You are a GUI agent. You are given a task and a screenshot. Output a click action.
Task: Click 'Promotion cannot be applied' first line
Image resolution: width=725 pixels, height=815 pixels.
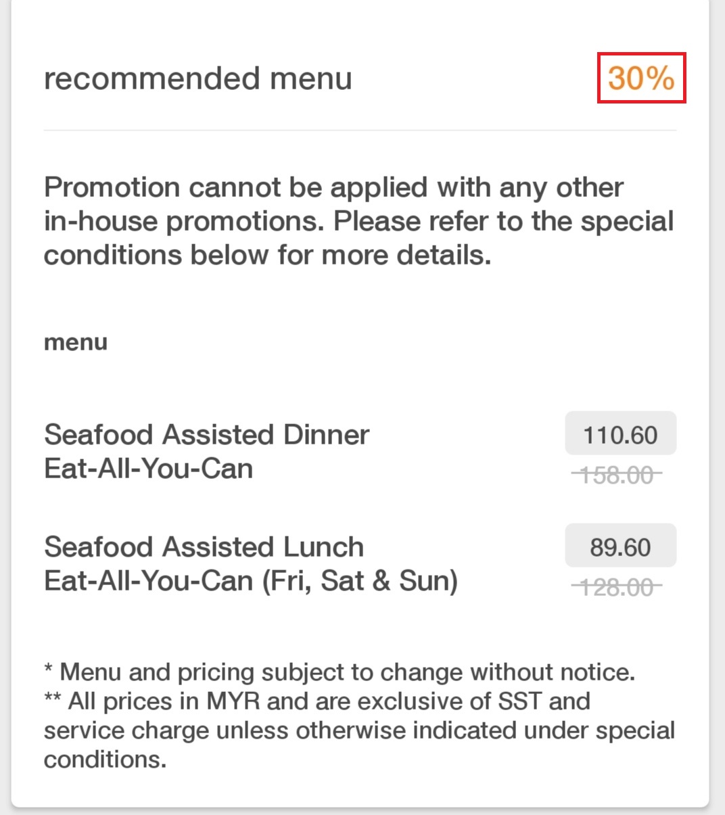tap(333, 187)
